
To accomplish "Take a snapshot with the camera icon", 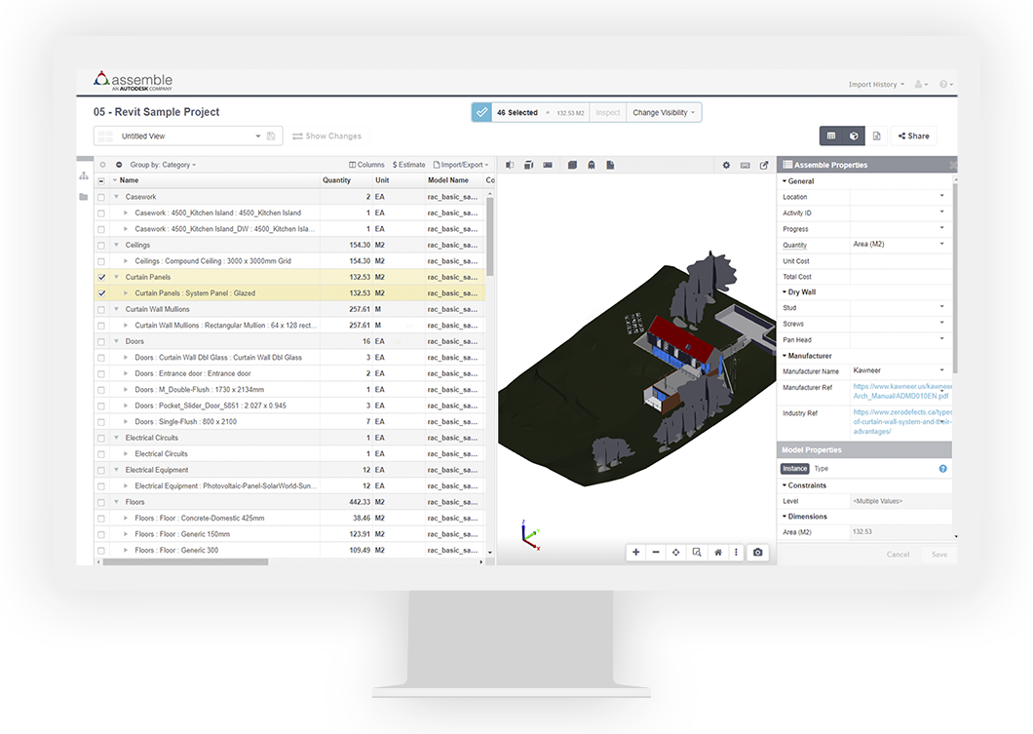I will (757, 552).
